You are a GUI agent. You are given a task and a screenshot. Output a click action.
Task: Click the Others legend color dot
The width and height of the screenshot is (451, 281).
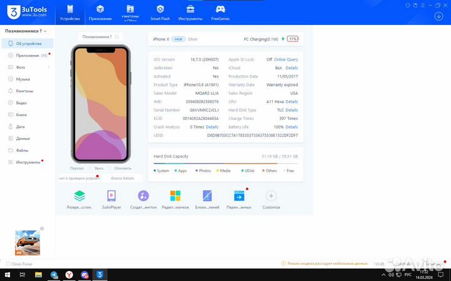point(263,170)
